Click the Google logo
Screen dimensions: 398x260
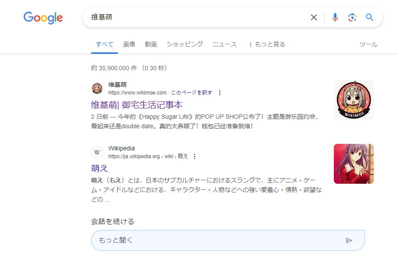(43, 18)
